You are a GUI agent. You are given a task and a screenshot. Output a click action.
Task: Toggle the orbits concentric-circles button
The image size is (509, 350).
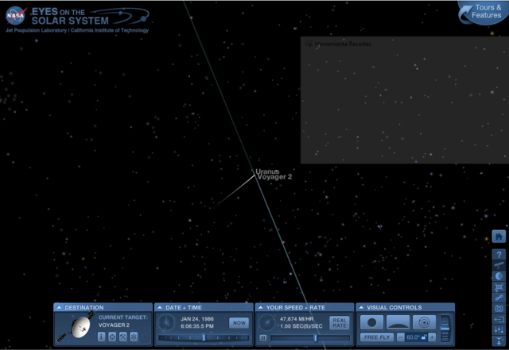[424, 322]
